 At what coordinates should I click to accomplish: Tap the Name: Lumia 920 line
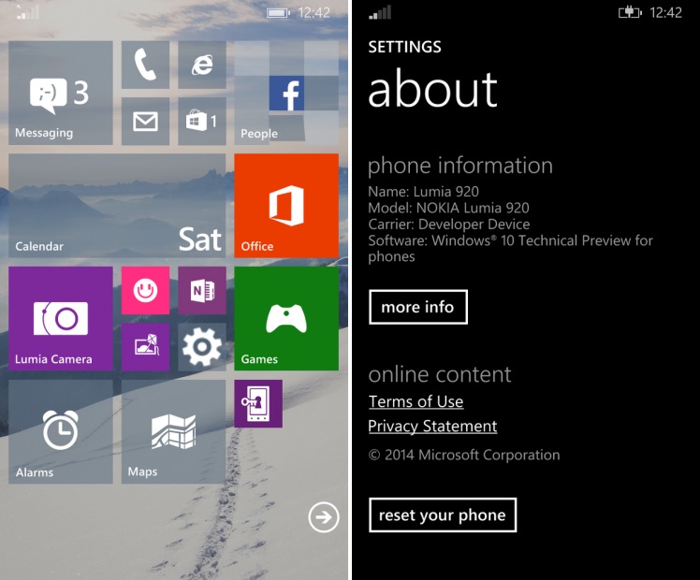(x=423, y=192)
